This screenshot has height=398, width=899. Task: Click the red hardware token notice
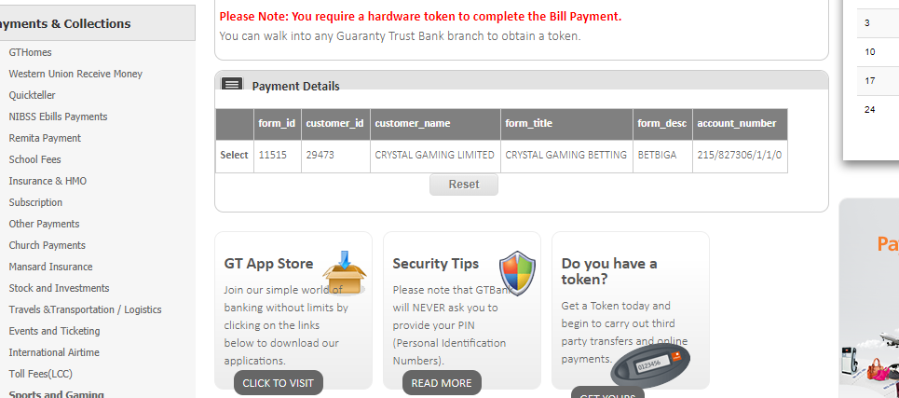(420, 16)
